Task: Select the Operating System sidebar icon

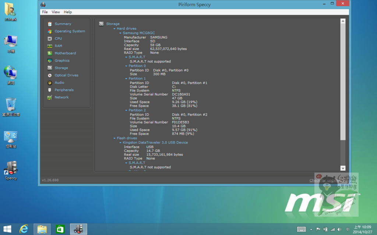Action: [50, 31]
